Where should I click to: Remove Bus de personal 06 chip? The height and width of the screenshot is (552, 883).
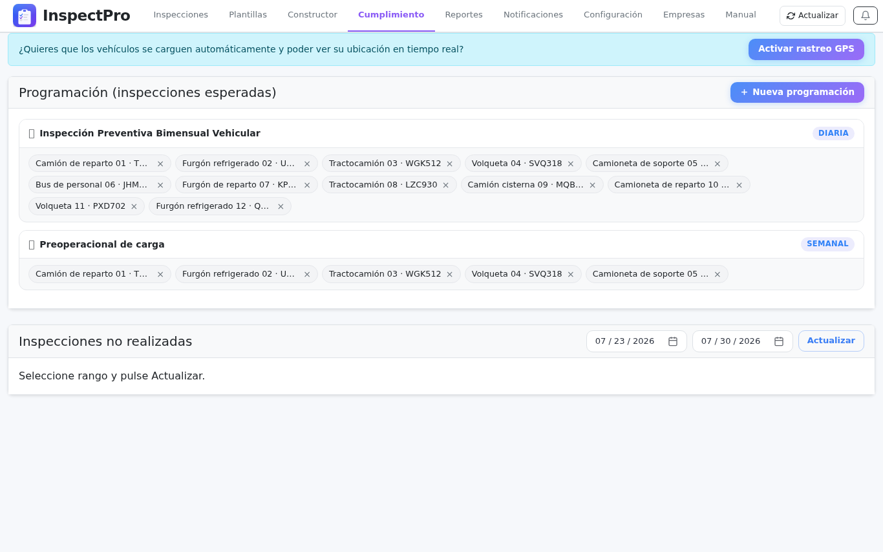pyautogui.click(x=160, y=185)
